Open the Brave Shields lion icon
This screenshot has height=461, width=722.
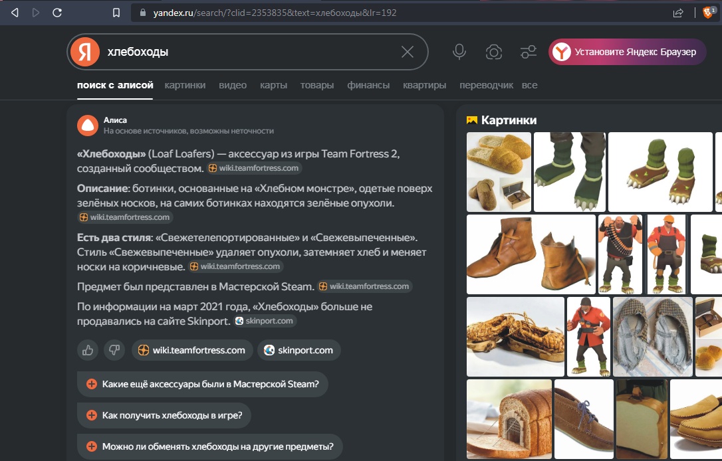click(709, 13)
